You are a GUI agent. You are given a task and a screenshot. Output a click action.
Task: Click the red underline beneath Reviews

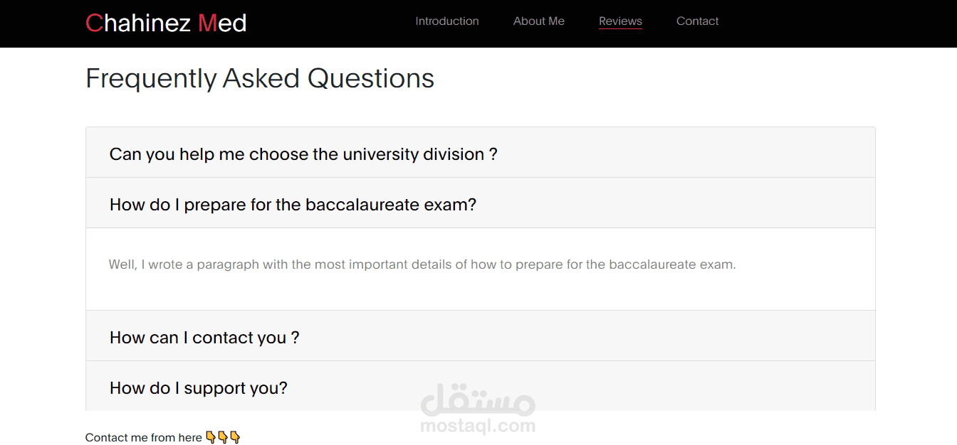tap(620, 29)
